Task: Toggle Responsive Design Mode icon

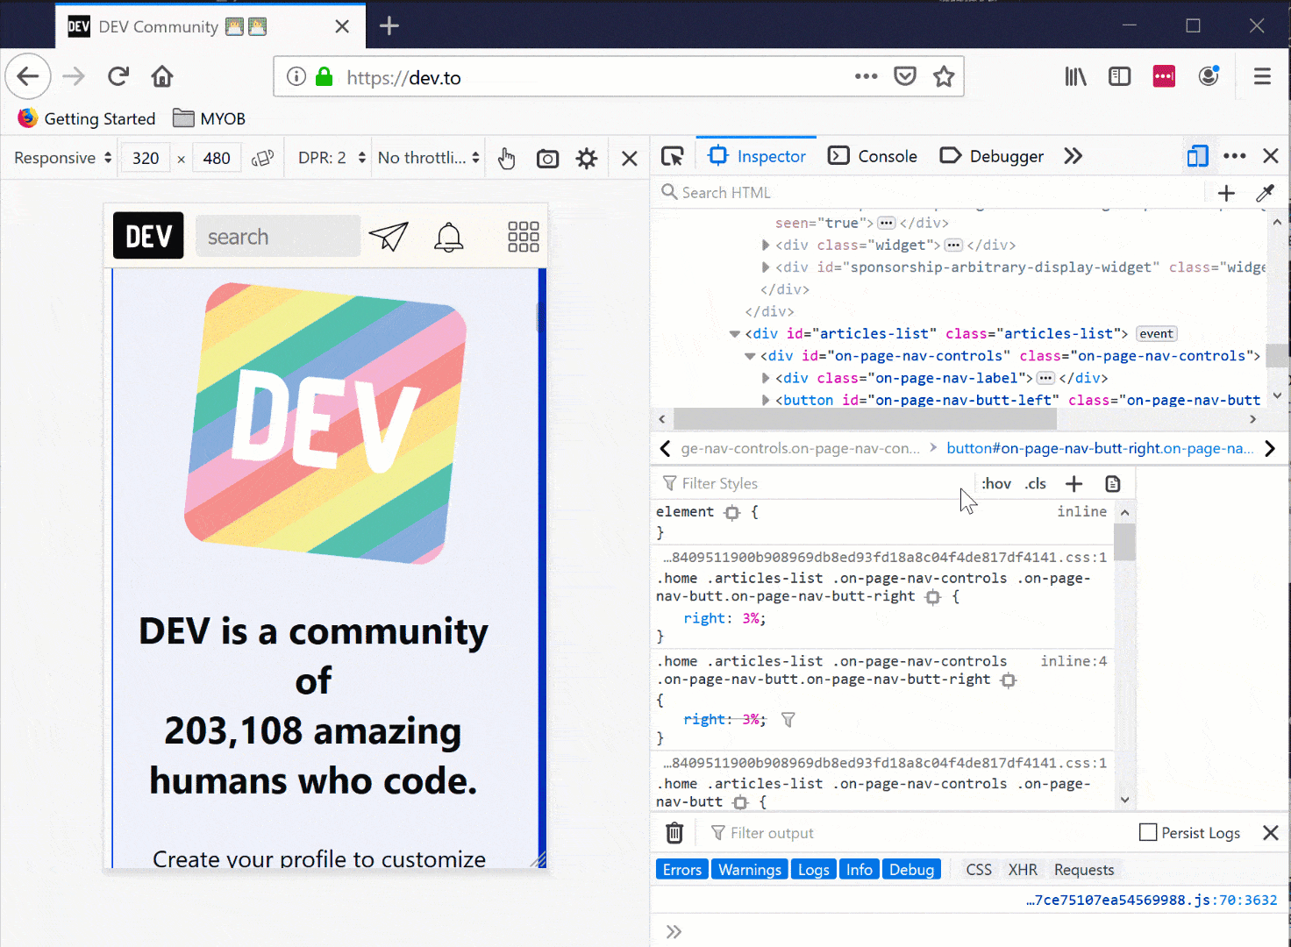Action: click(x=1197, y=156)
